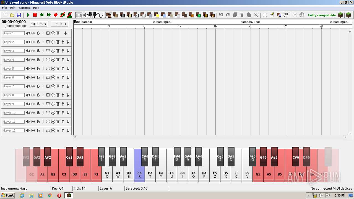Select the stone Bass Drum instrument
Viewport: 354px width, 199px height.
(x=123, y=15)
